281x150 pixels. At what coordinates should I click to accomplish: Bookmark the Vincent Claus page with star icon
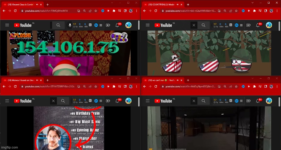coord(96,11)
